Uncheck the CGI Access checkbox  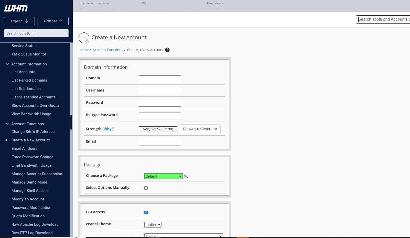coord(146,212)
